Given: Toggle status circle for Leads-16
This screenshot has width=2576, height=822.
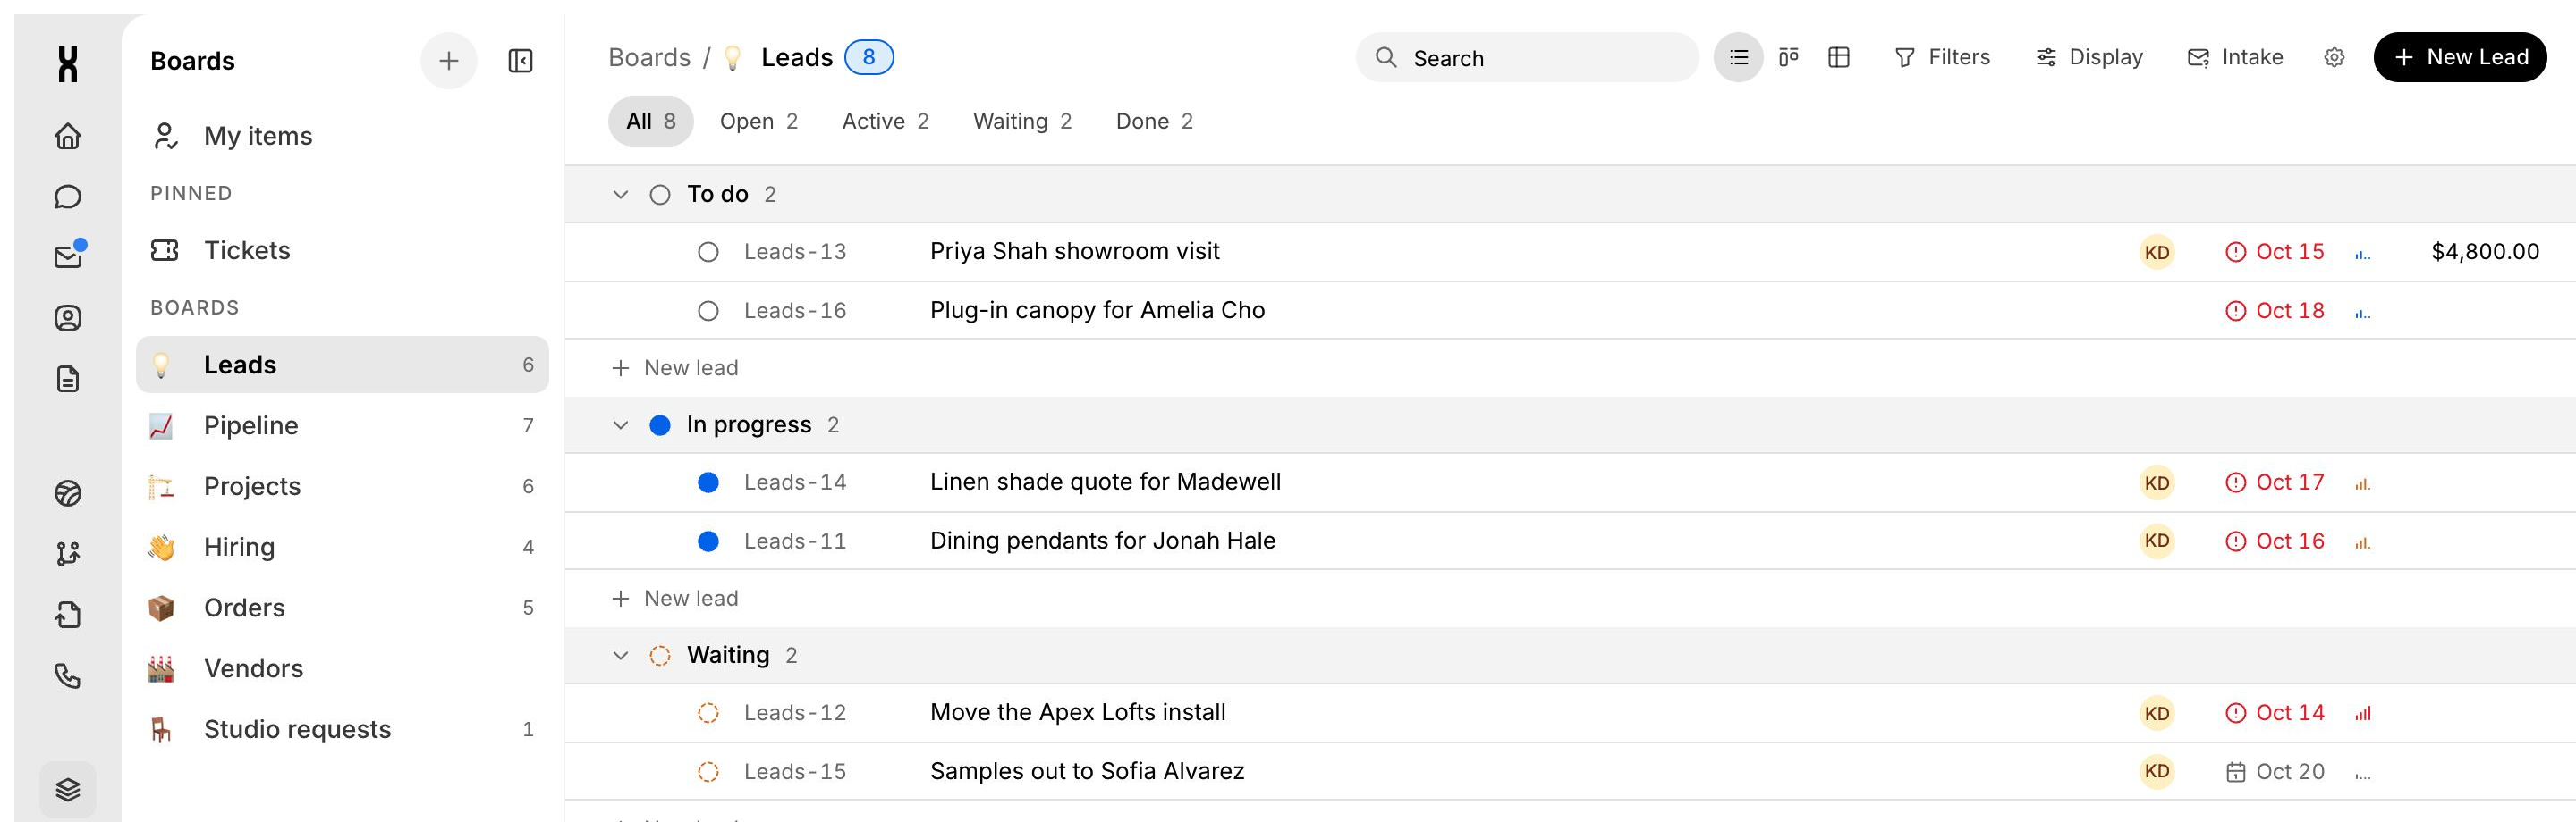Looking at the screenshot, I should 708,311.
